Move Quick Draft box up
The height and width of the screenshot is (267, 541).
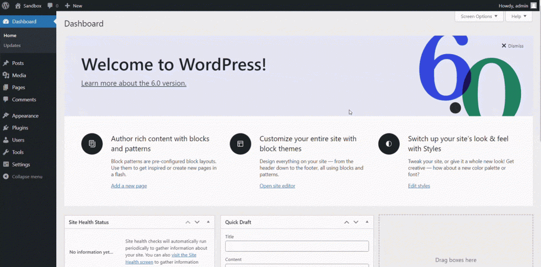(346, 222)
